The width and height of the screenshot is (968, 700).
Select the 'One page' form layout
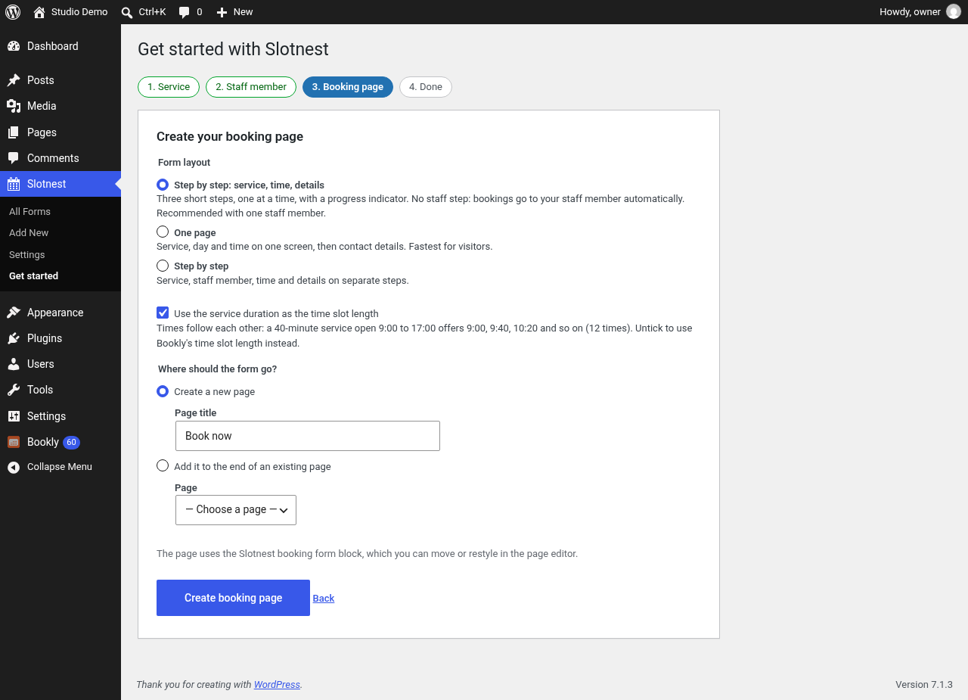163,232
